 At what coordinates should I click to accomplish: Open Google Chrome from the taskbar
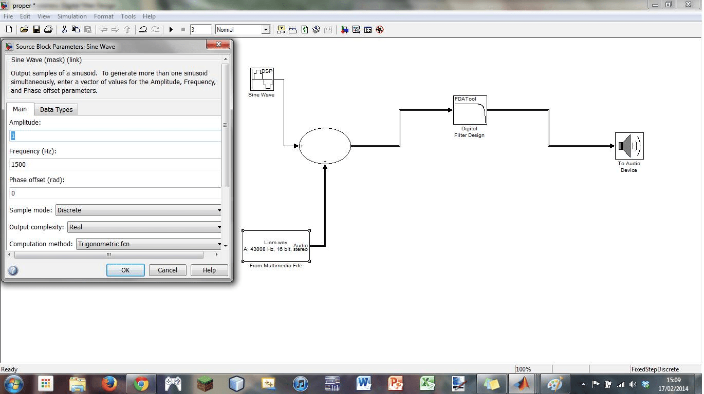point(141,384)
